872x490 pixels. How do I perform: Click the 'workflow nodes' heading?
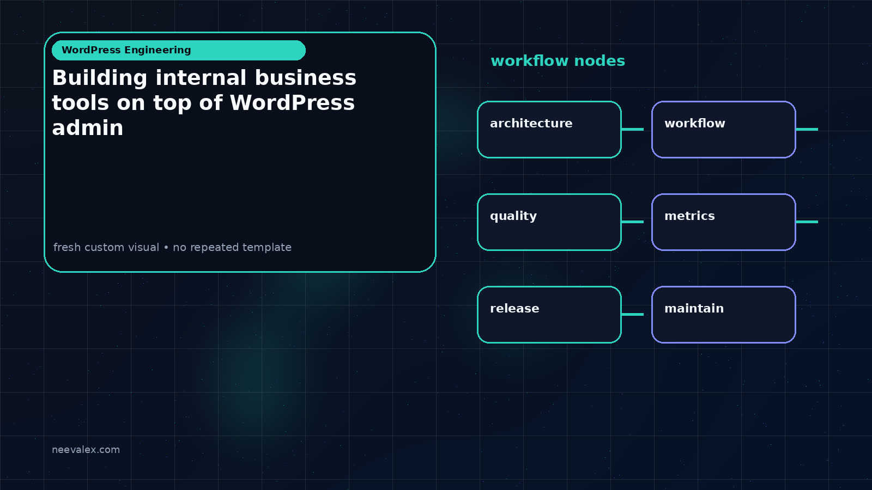pyautogui.click(x=558, y=60)
